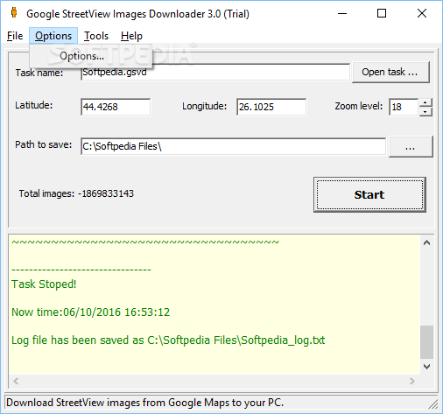
Task: Decrease zoom level with down spinner arrow
Action: click(425, 112)
